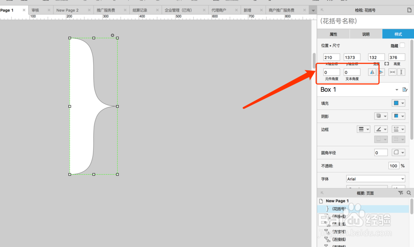Close the New Page 2 tab

[89, 10]
